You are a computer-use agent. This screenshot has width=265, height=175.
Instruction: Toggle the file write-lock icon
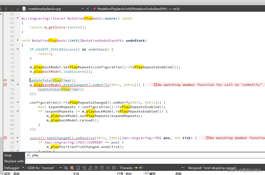coord(18,9)
